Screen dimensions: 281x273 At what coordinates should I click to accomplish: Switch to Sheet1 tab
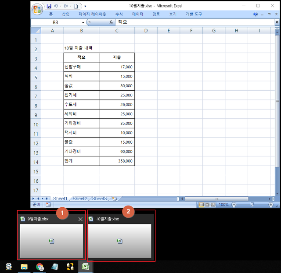pyautogui.click(x=60, y=199)
